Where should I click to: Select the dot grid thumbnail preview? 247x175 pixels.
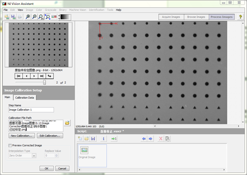(x=38, y=45)
